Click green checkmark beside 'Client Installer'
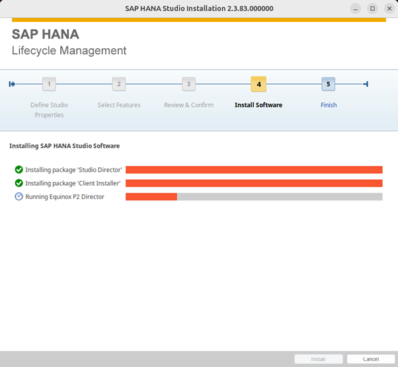Image resolution: width=398 pixels, height=367 pixels. [x=19, y=183]
